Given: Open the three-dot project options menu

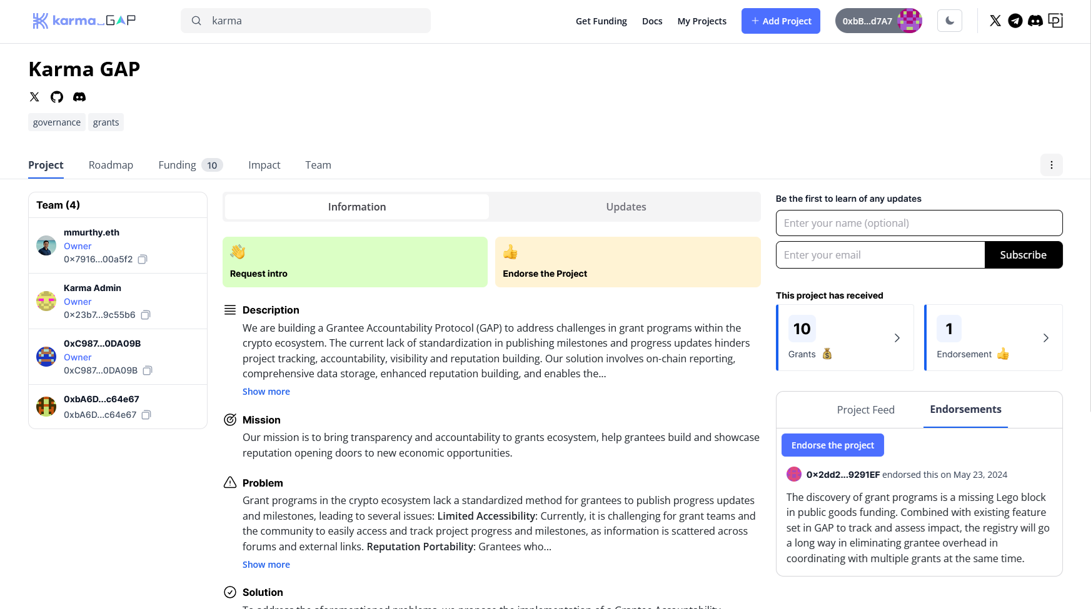Looking at the screenshot, I should [x=1052, y=165].
